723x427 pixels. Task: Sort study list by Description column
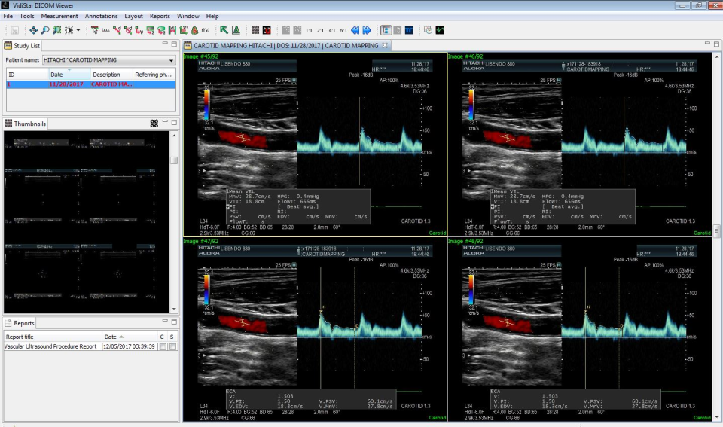pyautogui.click(x=111, y=75)
